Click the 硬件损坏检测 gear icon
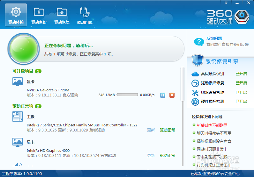The image size is (254, 177). [x=195, y=102]
